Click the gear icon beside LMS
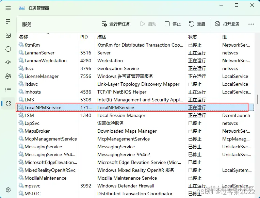260x198 pixels. (x=21, y=99)
